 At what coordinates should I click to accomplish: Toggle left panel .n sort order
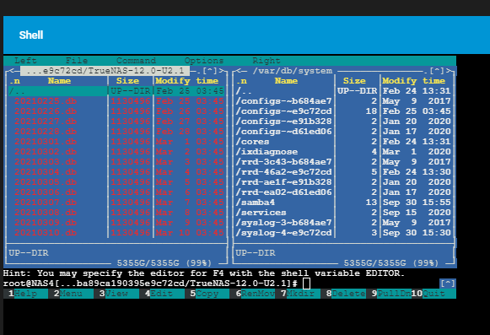pyautogui.click(x=14, y=81)
